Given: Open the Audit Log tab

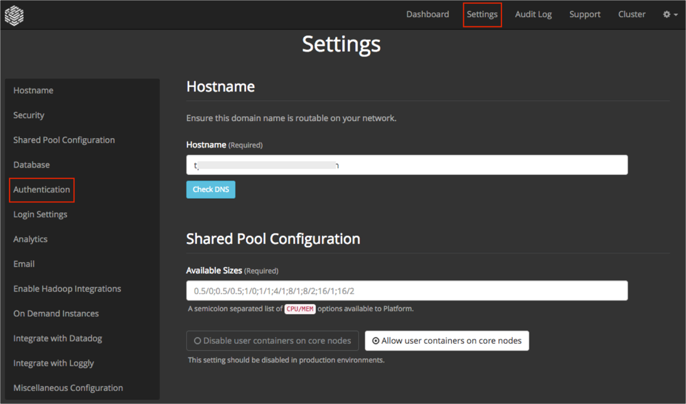Looking at the screenshot, I should [x=533, y=14].
